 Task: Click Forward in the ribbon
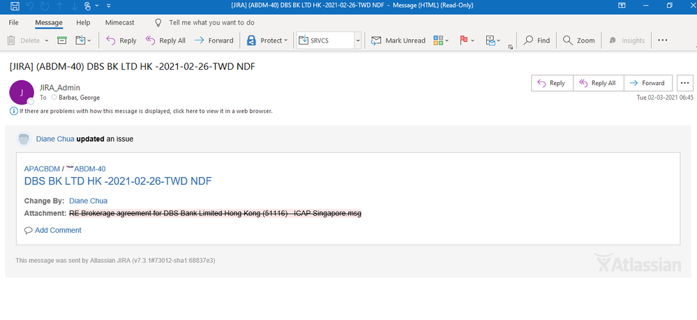(214, 40)
